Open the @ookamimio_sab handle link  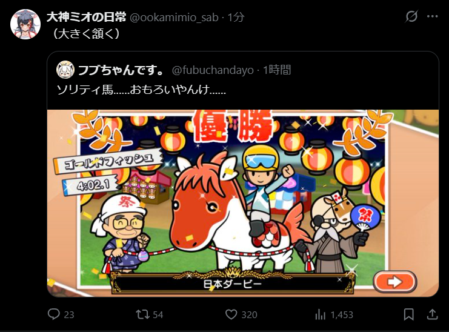click(x=174, y=18)
